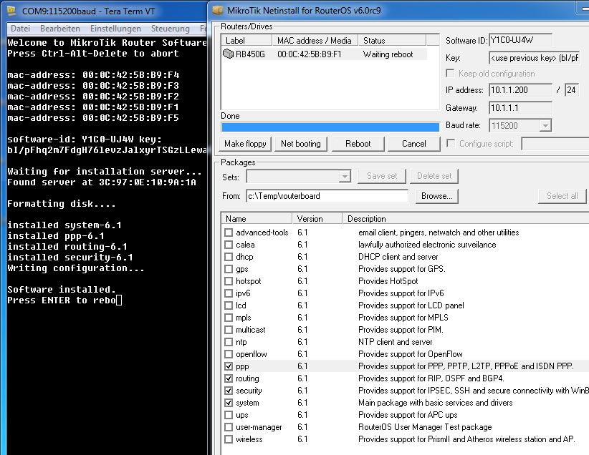Click the Net booting button
The height and width of the screenshot is (455, 589).
pos(300,144)
